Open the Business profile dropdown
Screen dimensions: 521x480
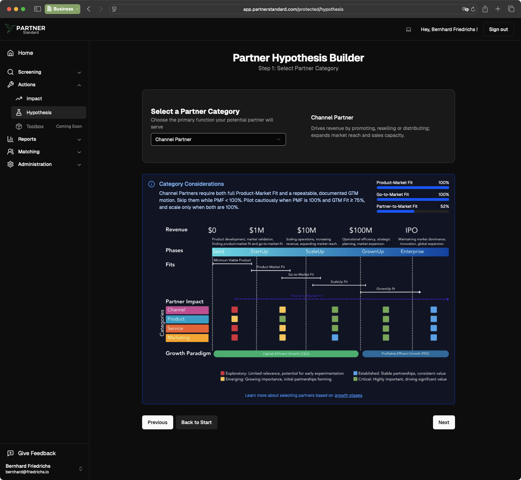[x=63, y=9]
